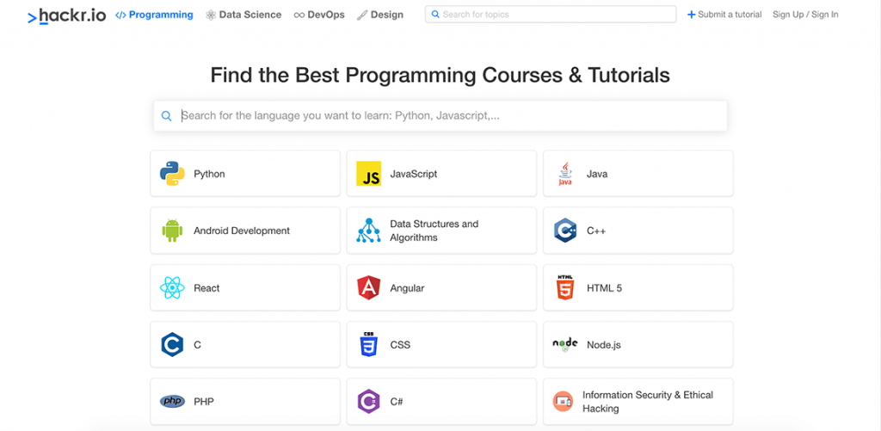Focus the main language search field

[x=440, y=116]
